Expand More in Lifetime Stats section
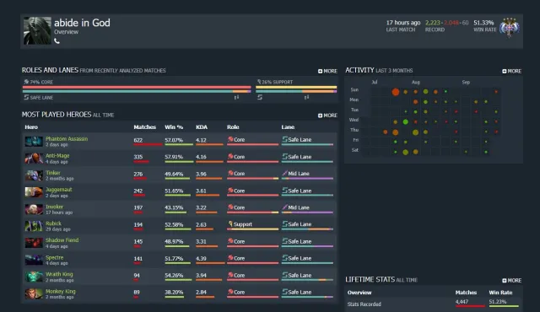The height and width of the screenshot is (312, 540). point(512,280)
